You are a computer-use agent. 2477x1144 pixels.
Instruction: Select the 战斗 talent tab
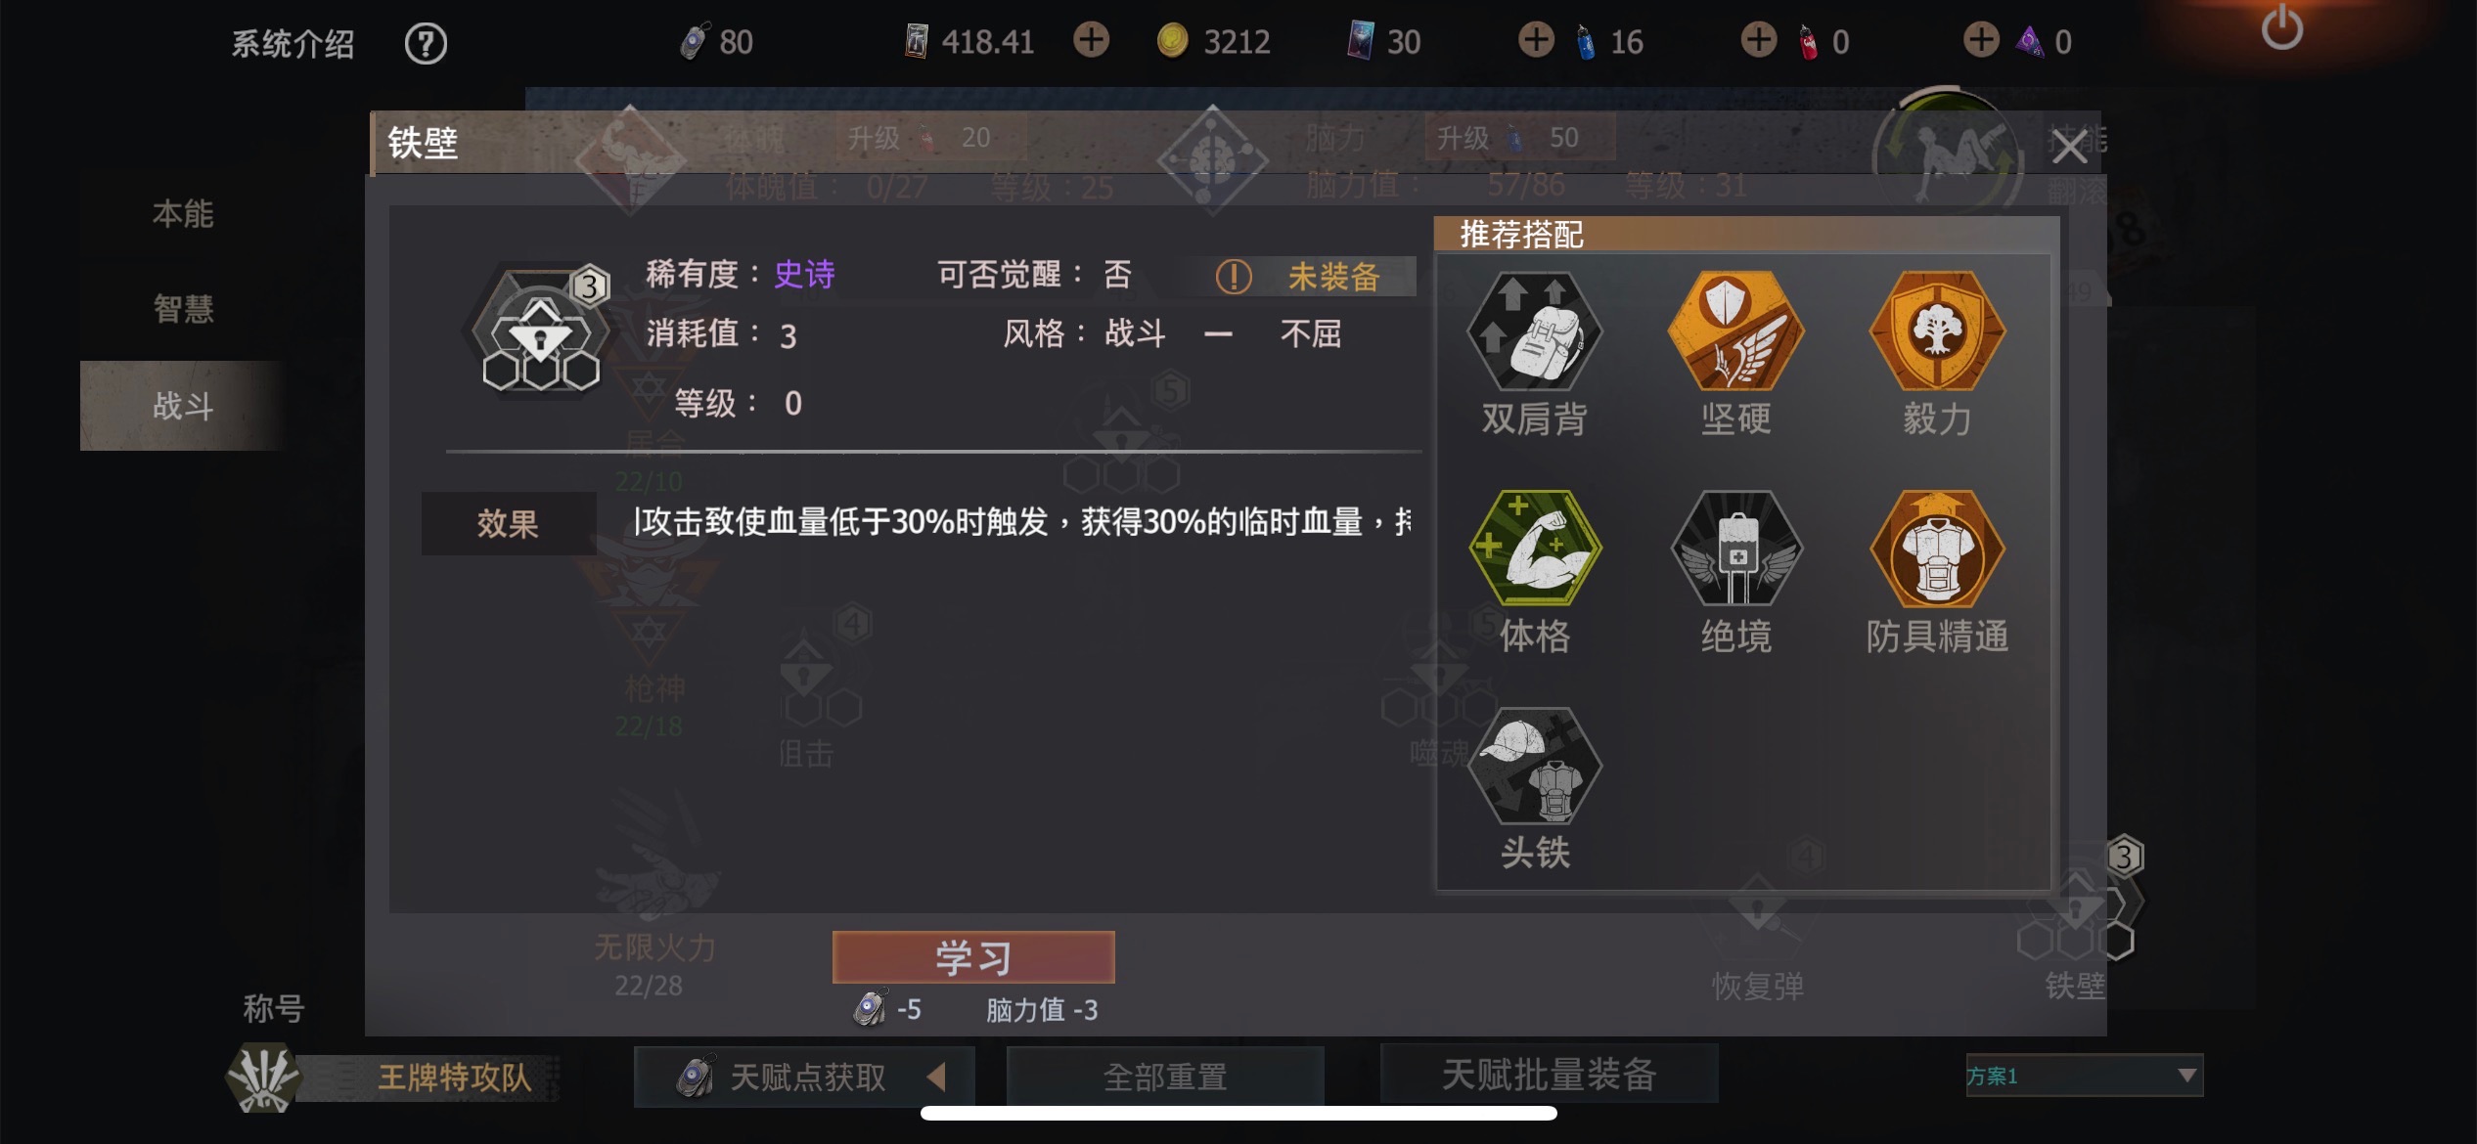tap(183, 406)
